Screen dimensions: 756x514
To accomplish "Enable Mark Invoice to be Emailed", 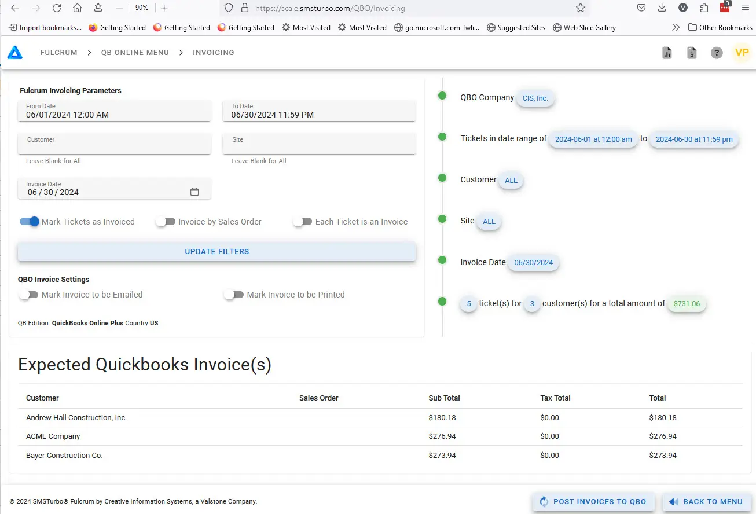I will 29,295.
